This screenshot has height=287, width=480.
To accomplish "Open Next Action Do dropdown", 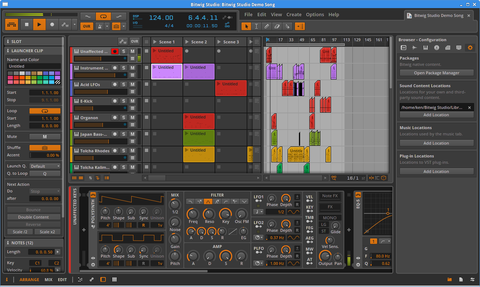I will pyautogui.click(x=45, y=191).
